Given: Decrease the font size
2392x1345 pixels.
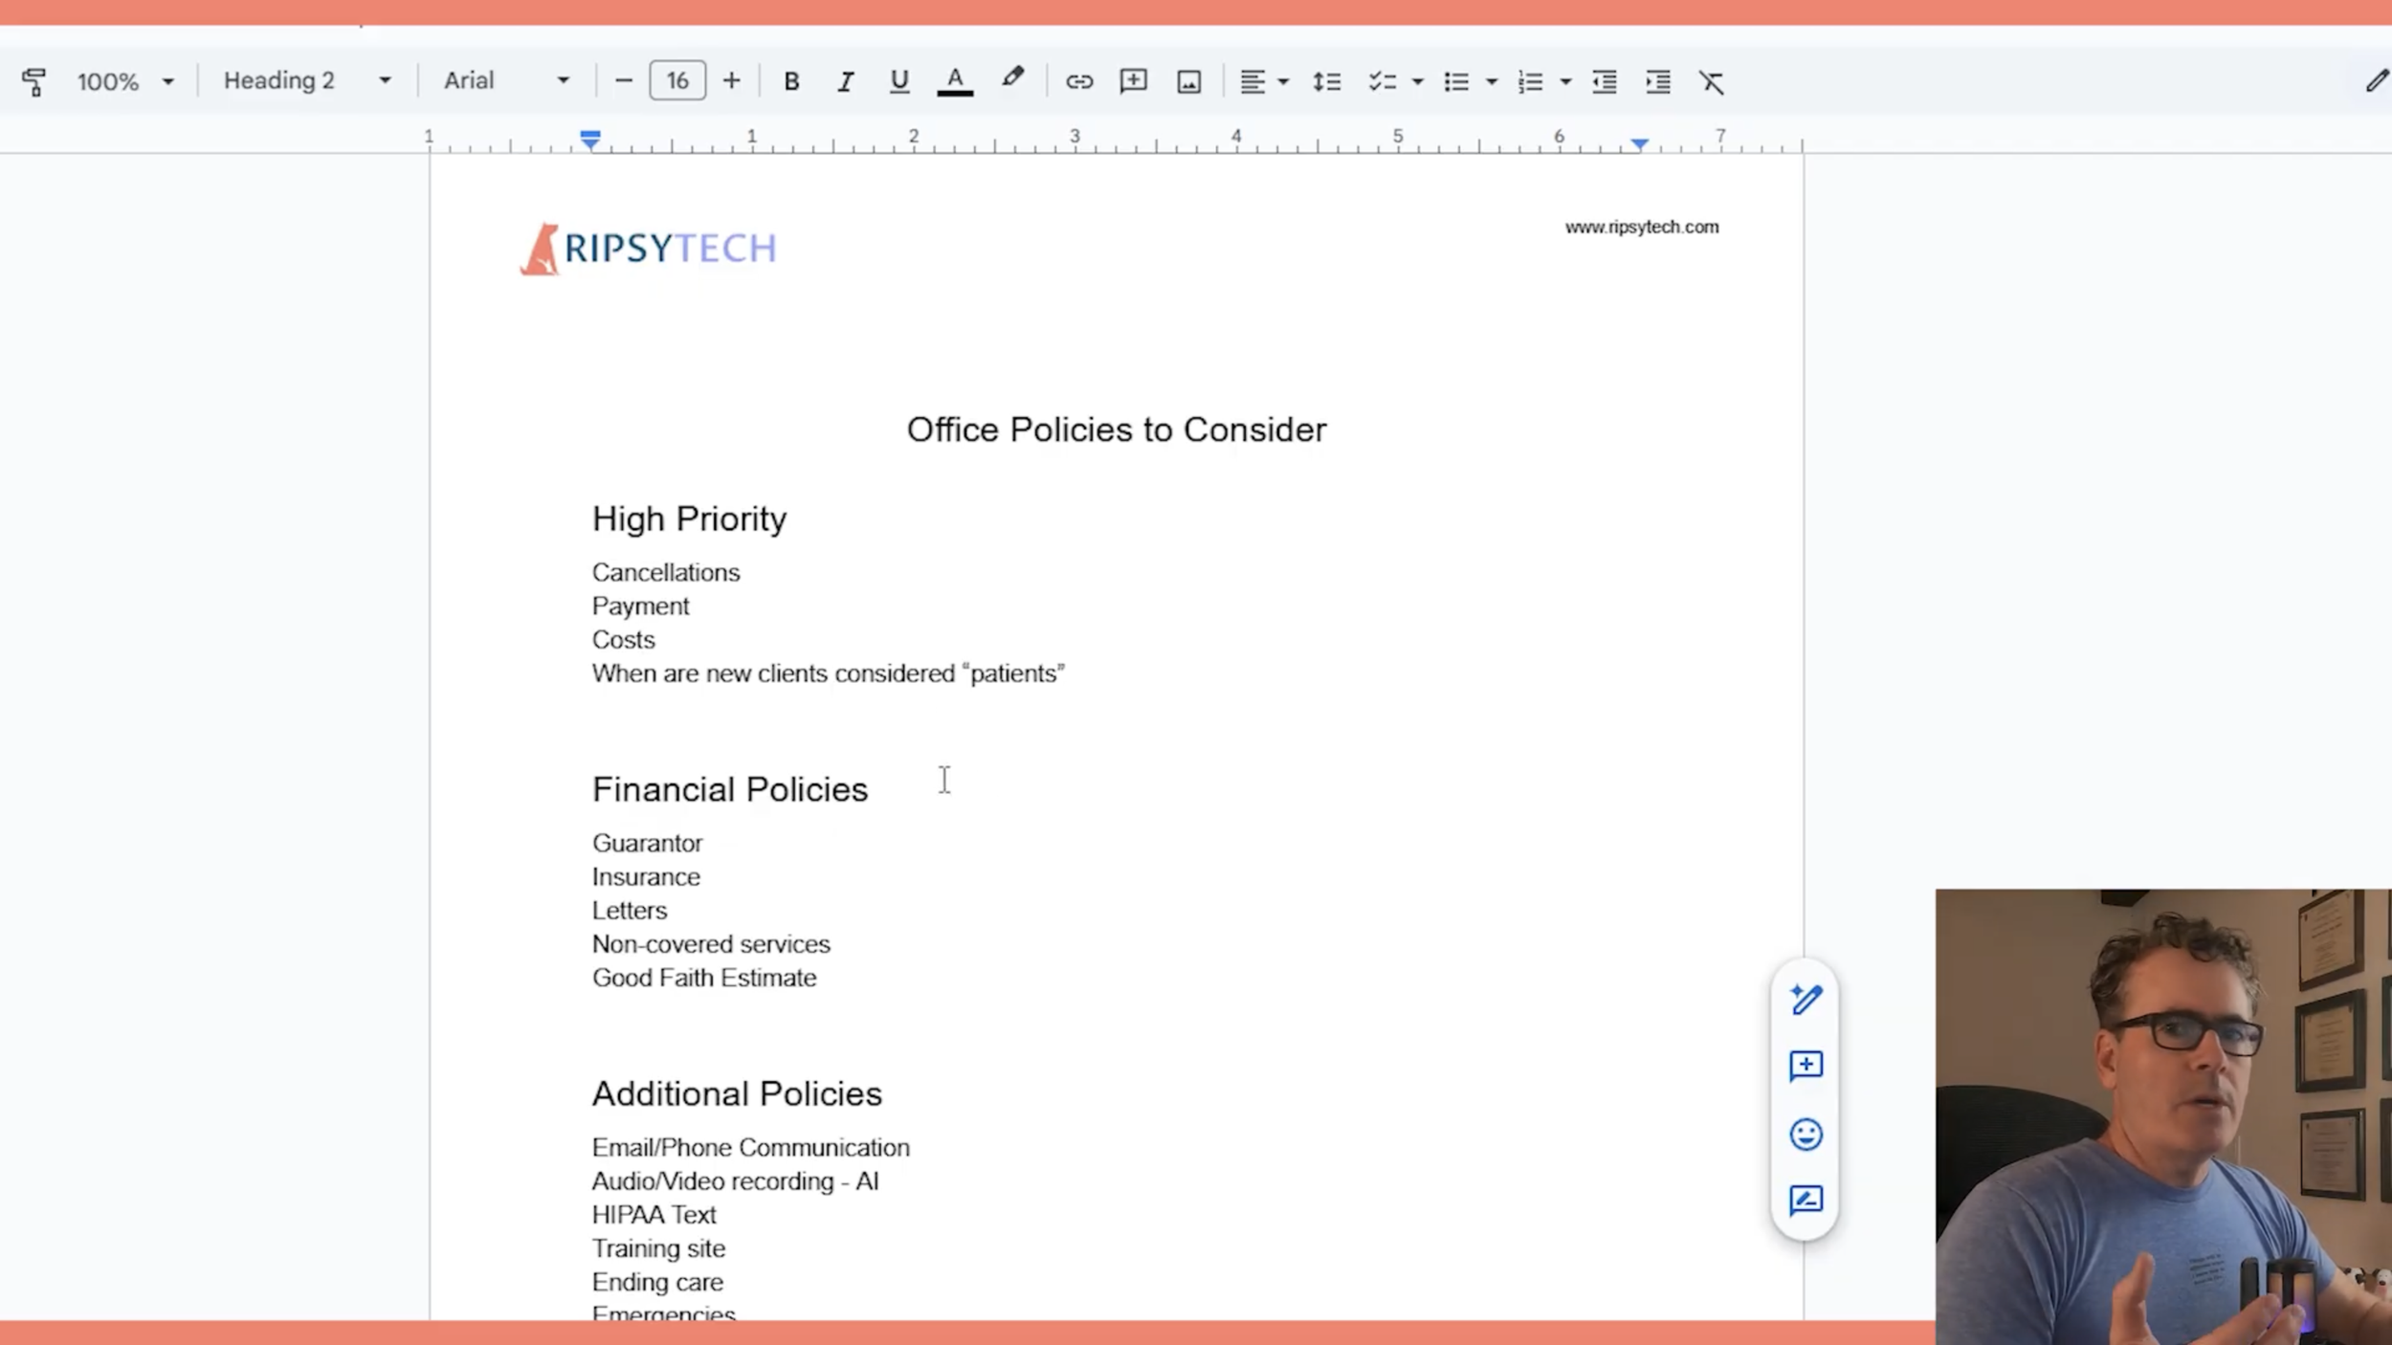Looking at the screenshot, I should point(623,81).
